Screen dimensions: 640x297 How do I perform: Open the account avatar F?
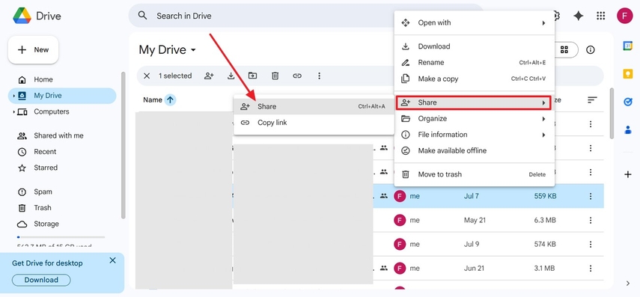pyautogui.click(x=624, y=16)
